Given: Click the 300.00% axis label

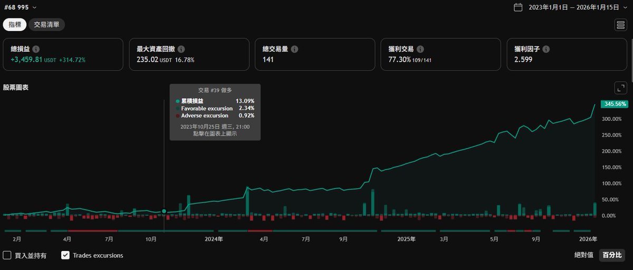Looking at the screenshot, I should tap(612, 119).
